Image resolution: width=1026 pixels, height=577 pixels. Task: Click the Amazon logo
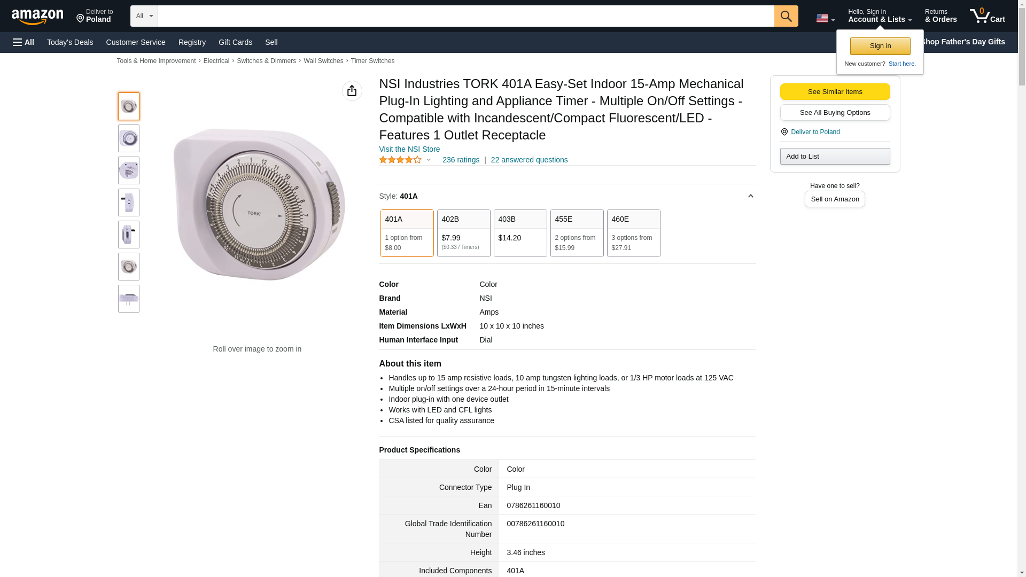(37, 17)
